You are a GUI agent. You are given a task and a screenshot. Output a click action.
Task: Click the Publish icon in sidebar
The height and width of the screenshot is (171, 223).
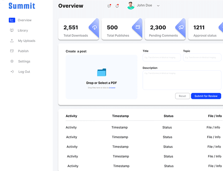[12, 51]
